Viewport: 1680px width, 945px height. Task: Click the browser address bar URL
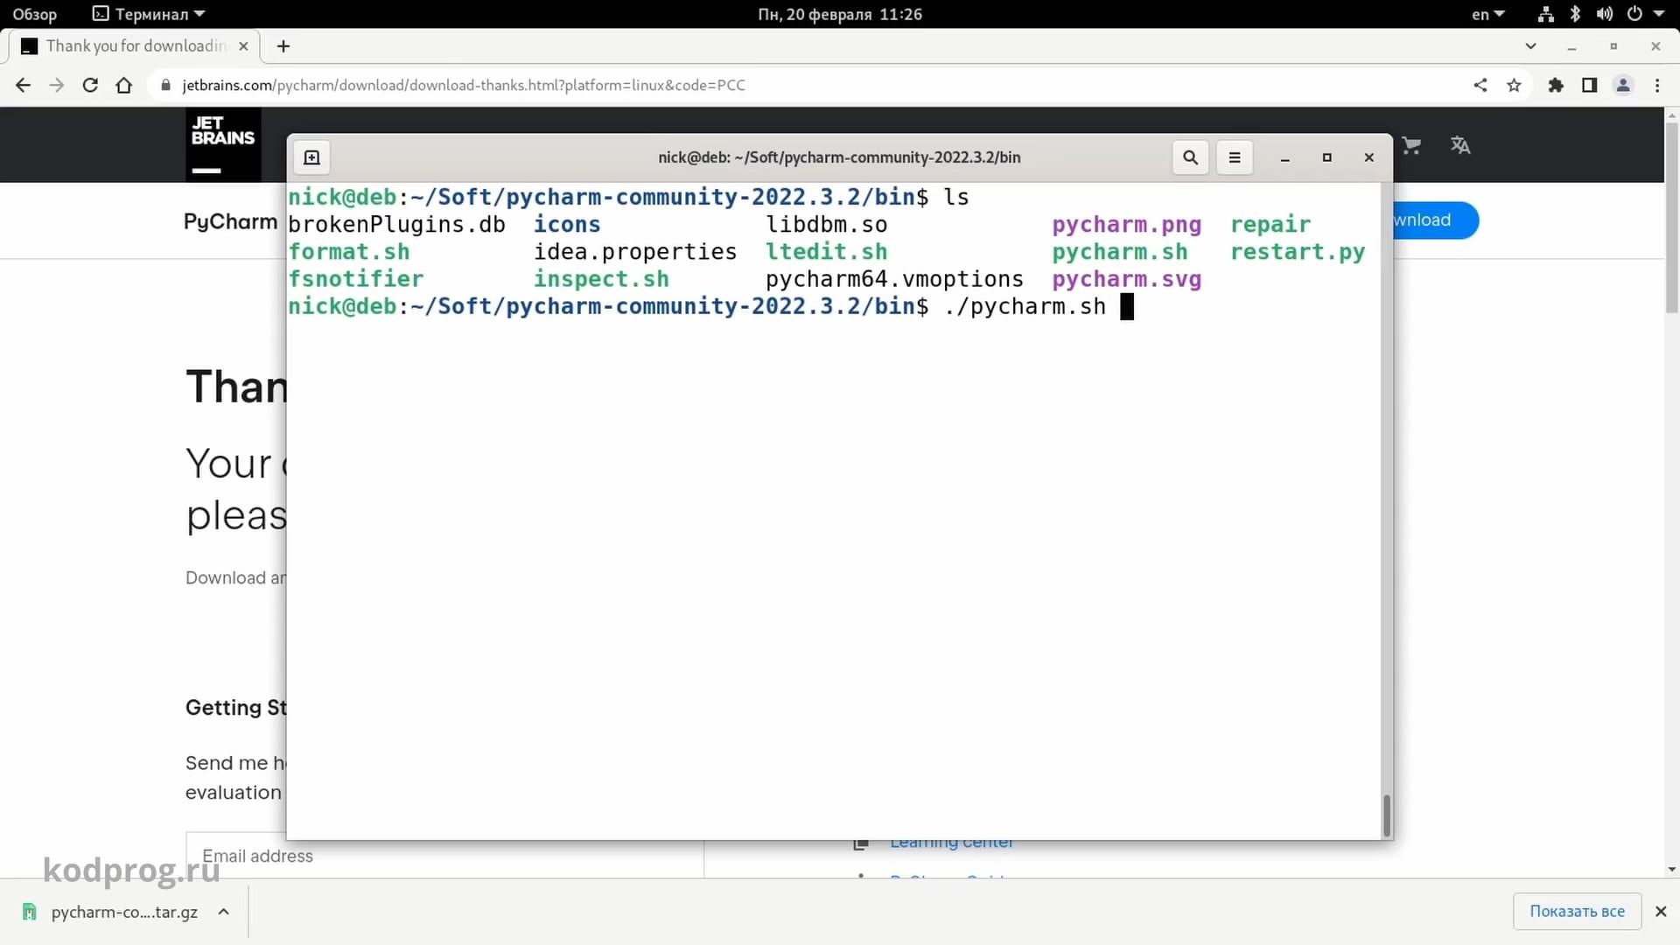(464, 85)
